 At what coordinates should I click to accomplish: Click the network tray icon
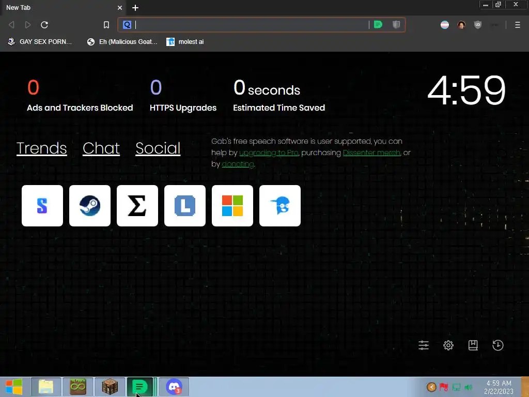coord(457,387)
